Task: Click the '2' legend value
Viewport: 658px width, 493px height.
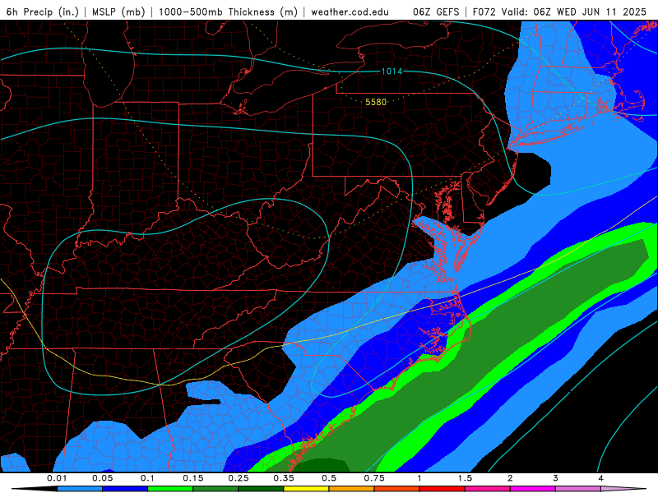Action: click(510, 478)
